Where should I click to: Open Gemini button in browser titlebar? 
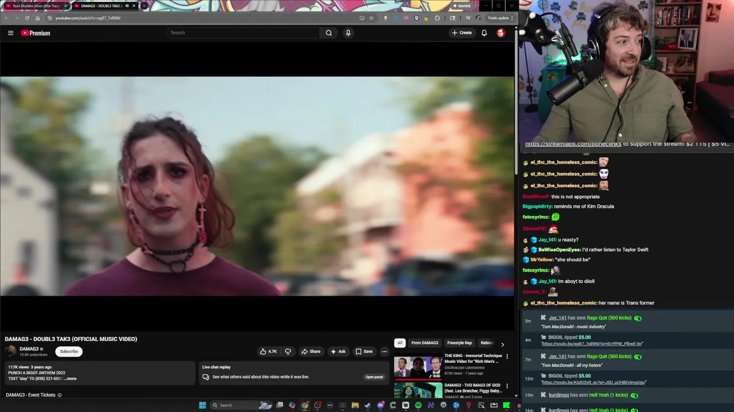[x=462, y=6]
